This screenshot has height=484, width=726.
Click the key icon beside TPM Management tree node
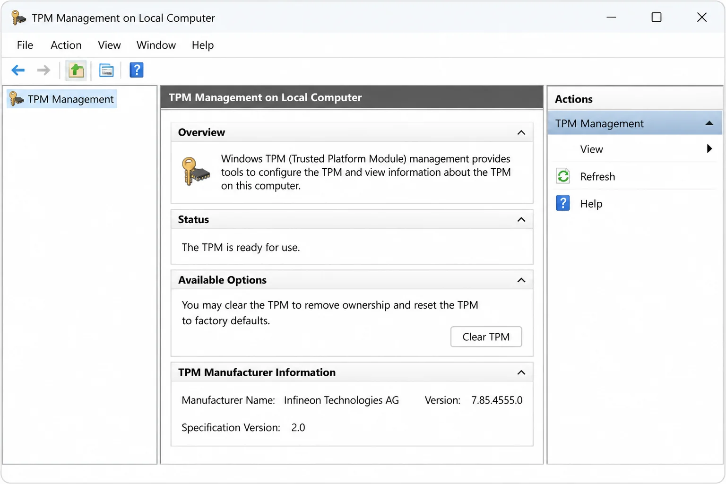[17, 99]
